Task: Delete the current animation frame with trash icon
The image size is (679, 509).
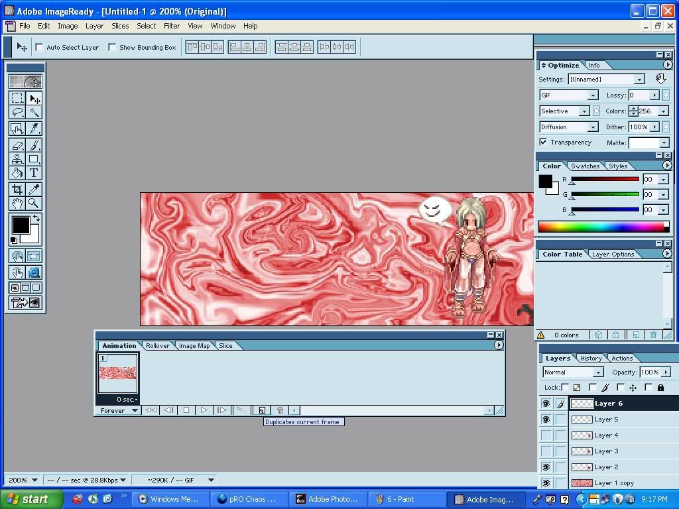Action: (280, 410)
